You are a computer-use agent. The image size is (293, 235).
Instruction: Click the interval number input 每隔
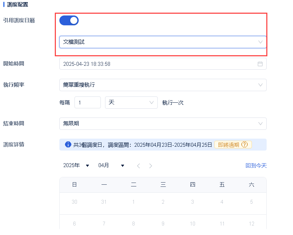[x=87, y=102]
